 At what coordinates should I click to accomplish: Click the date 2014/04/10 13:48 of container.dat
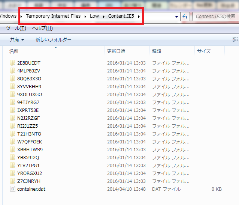pos(126,189)
